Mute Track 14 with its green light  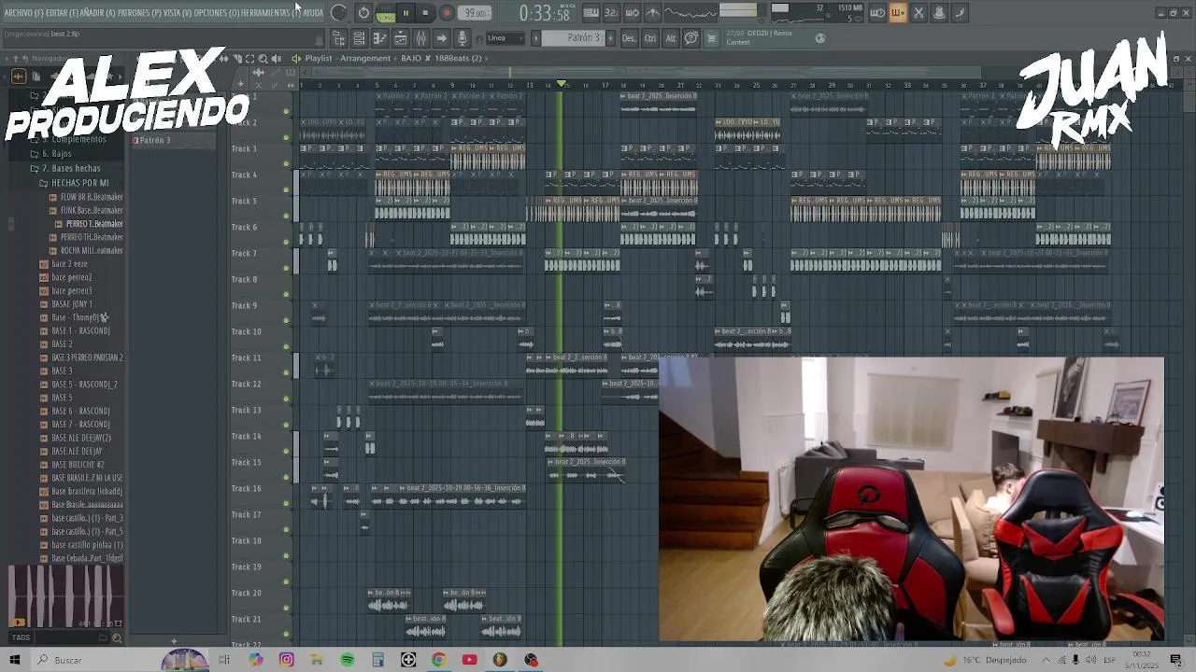point(287,452)
